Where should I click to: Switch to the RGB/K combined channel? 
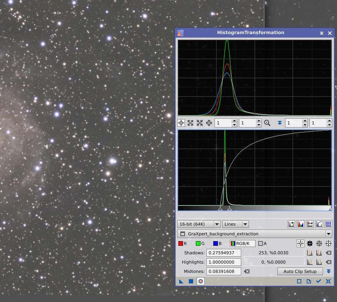(x=242, y=243)
